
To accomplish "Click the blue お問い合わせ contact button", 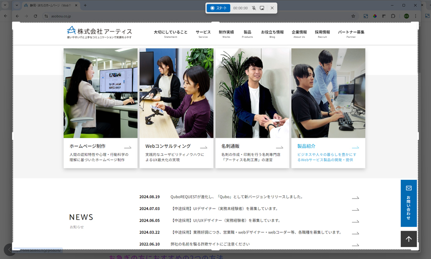I will pyautogui.click(x=408, y=203).
